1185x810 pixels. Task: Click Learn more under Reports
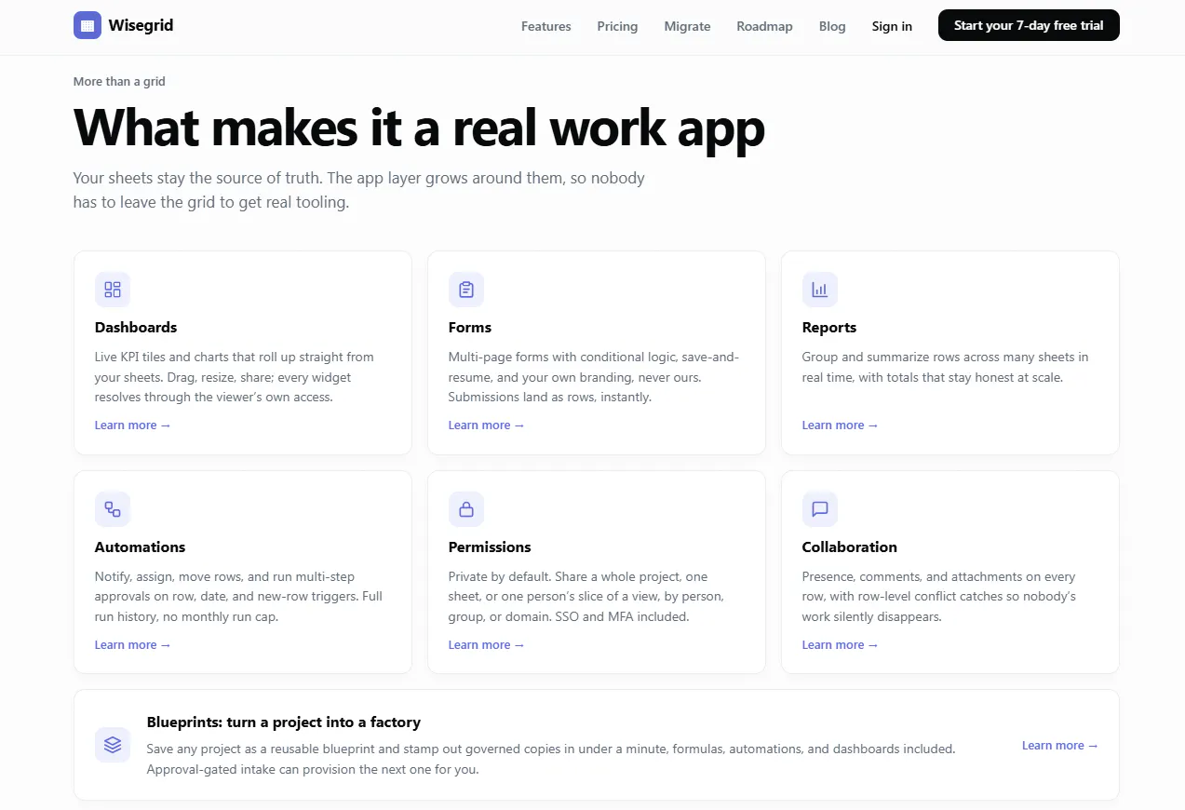pyautogui.click(x=841, y=425)
